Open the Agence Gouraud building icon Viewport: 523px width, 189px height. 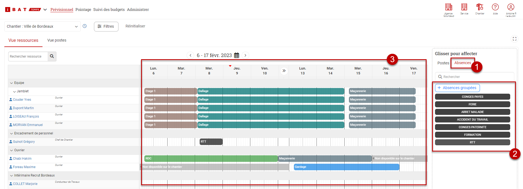point(449,7)
